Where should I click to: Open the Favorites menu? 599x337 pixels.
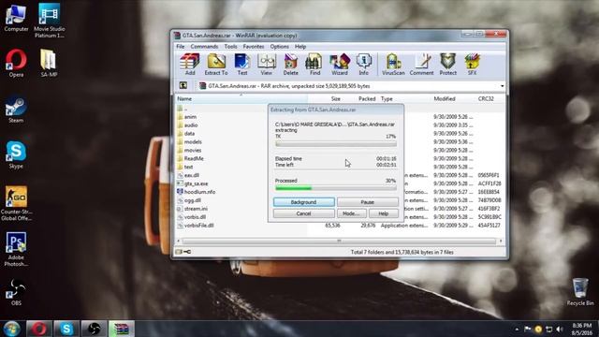(x=254, y=46)
